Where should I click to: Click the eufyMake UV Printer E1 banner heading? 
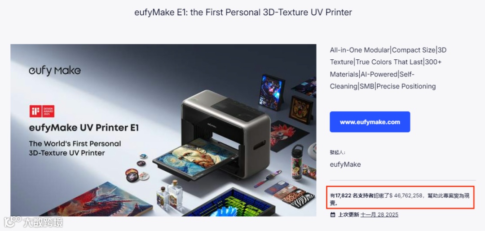84,128
